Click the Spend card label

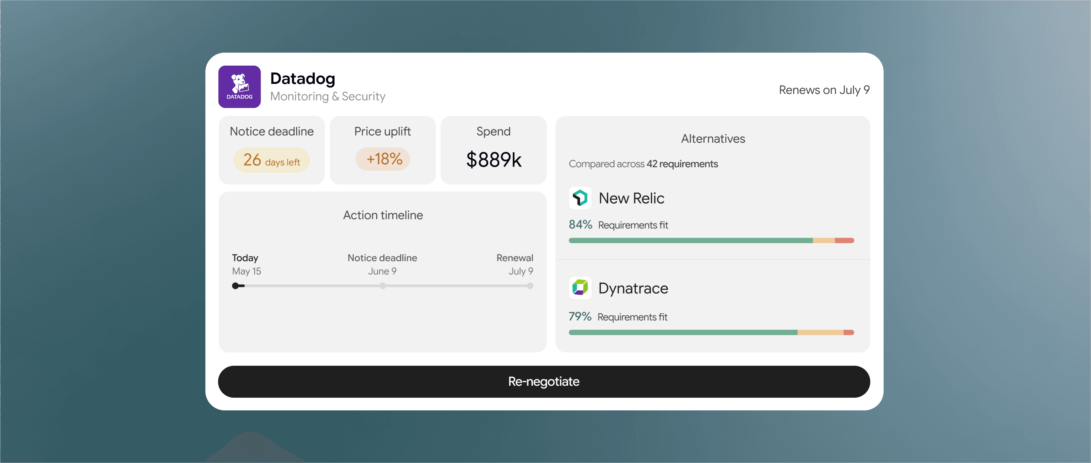(x=493, y=132)
